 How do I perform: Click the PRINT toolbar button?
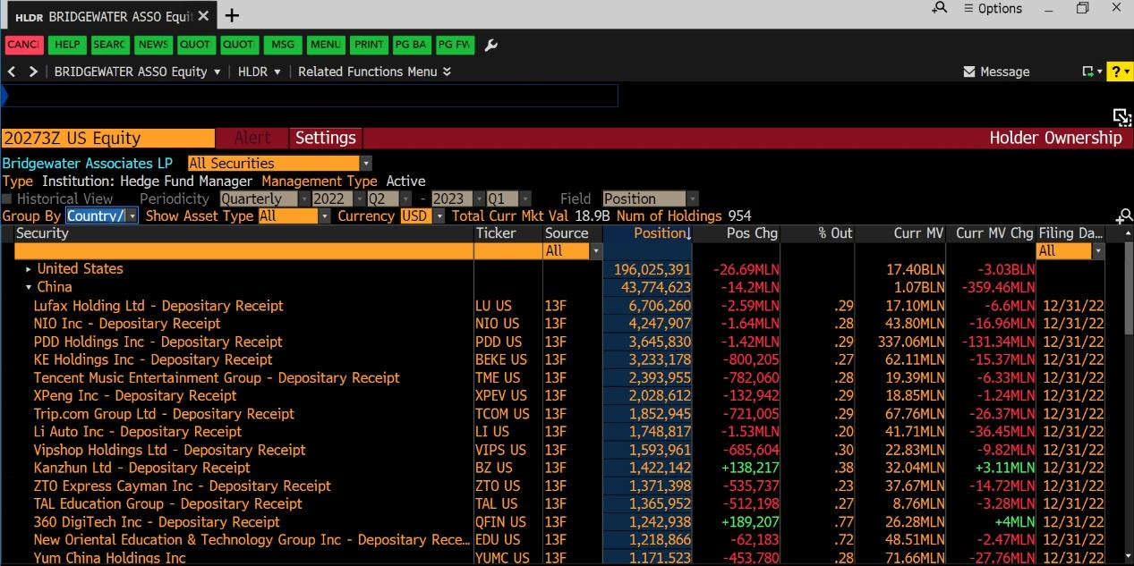tap(368, 45)
